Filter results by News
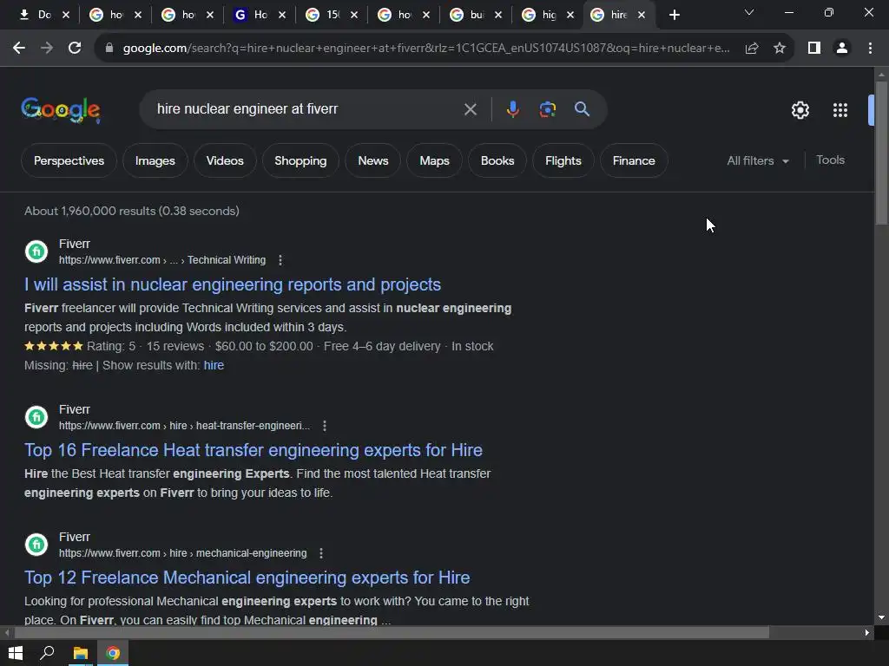Image resolution: width=889 pixels, height=666 pixels. (x=373, y=160)
